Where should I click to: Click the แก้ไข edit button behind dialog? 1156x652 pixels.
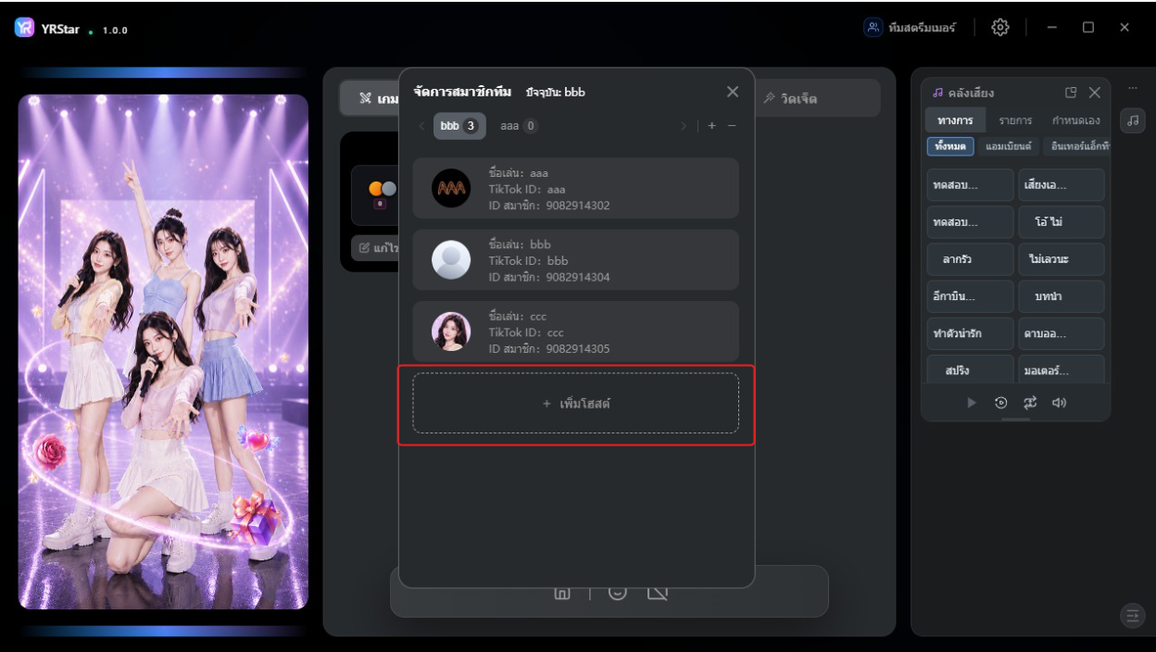[374, 248]
